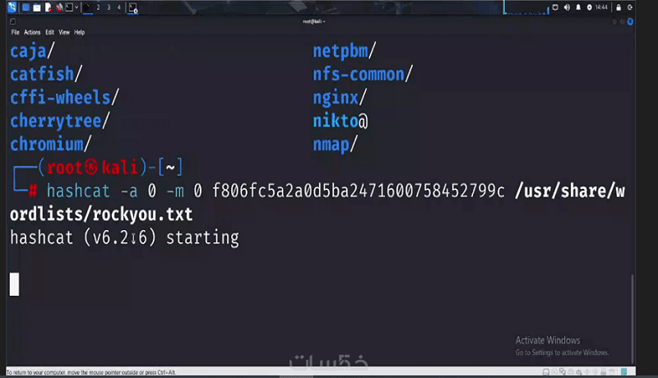The height and width of the screenshot is (378, 658).
Task: Open the notifications bell icon
Action: [x=578, y=7]
